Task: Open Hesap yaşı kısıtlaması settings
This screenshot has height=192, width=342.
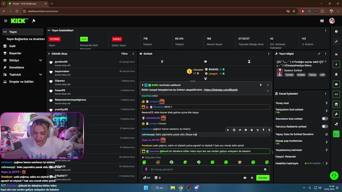Action: point(326,142)
